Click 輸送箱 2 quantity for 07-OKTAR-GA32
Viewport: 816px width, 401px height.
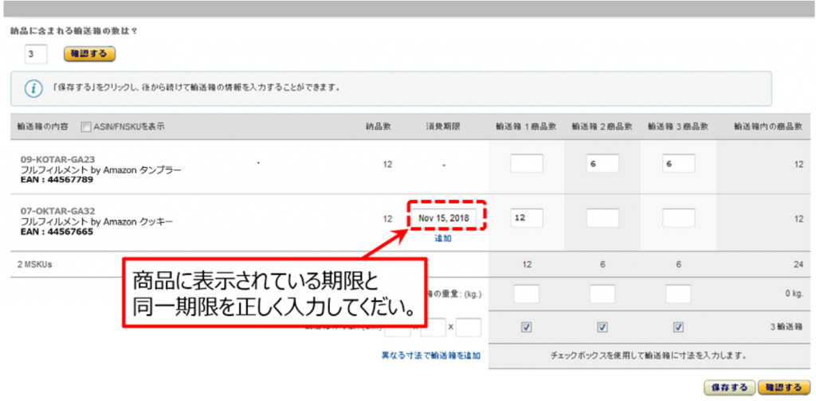click(x=602, y=217)
